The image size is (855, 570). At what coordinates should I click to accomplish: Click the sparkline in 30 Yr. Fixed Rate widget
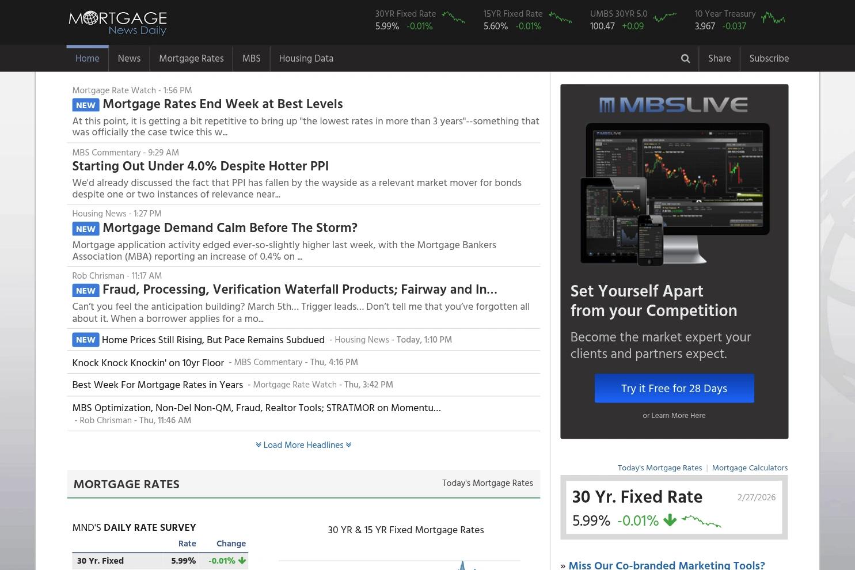click(x=701, y=521)
